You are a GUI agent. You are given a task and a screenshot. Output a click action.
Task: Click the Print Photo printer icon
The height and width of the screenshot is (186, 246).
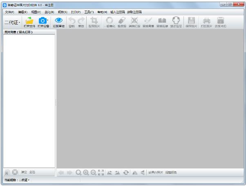(207, 21)
